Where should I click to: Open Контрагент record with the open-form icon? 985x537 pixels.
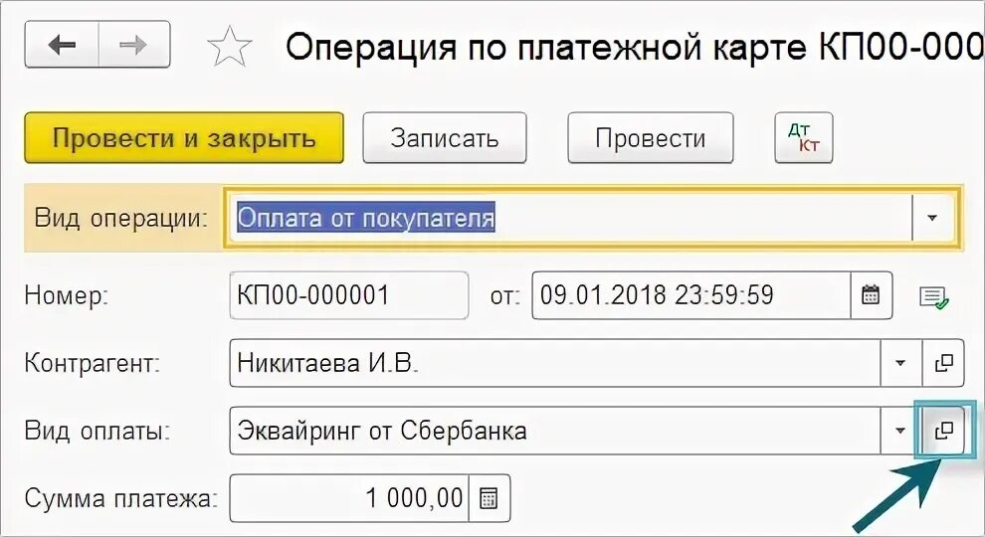click(943, 362)
